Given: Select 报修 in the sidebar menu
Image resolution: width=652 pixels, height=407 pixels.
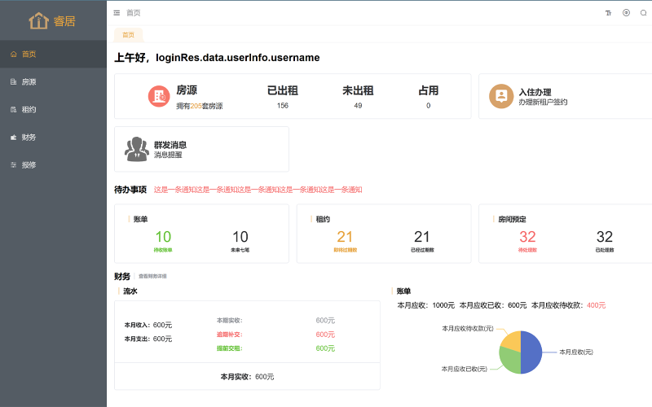Looking at the screenshot, I should point(29,165).
